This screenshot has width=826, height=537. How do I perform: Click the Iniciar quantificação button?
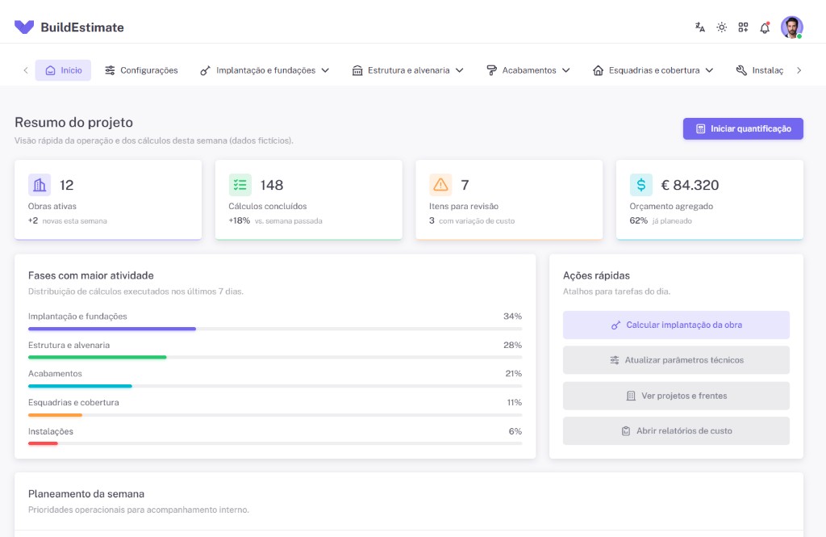(x=743, y=128)
